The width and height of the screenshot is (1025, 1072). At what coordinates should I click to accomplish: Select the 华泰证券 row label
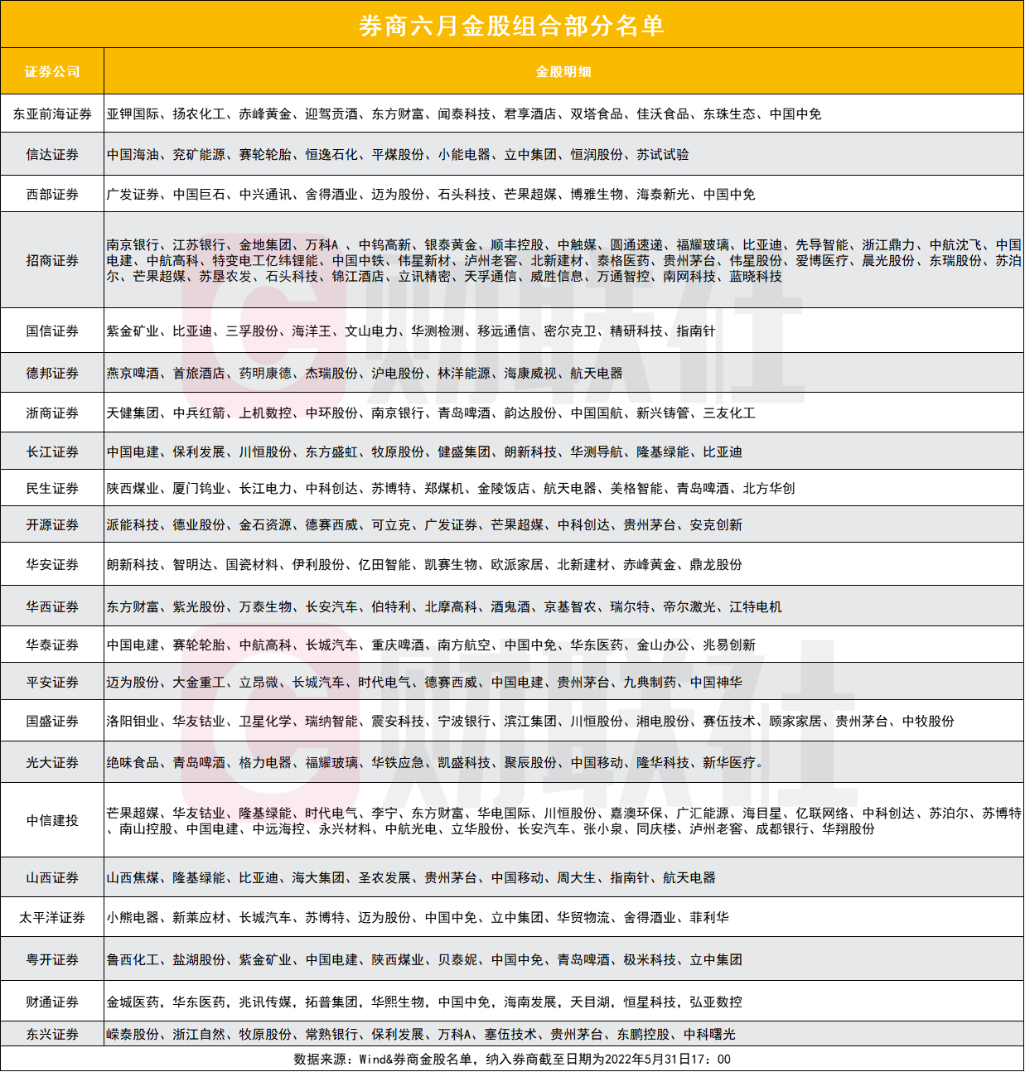tap(52, 645)
